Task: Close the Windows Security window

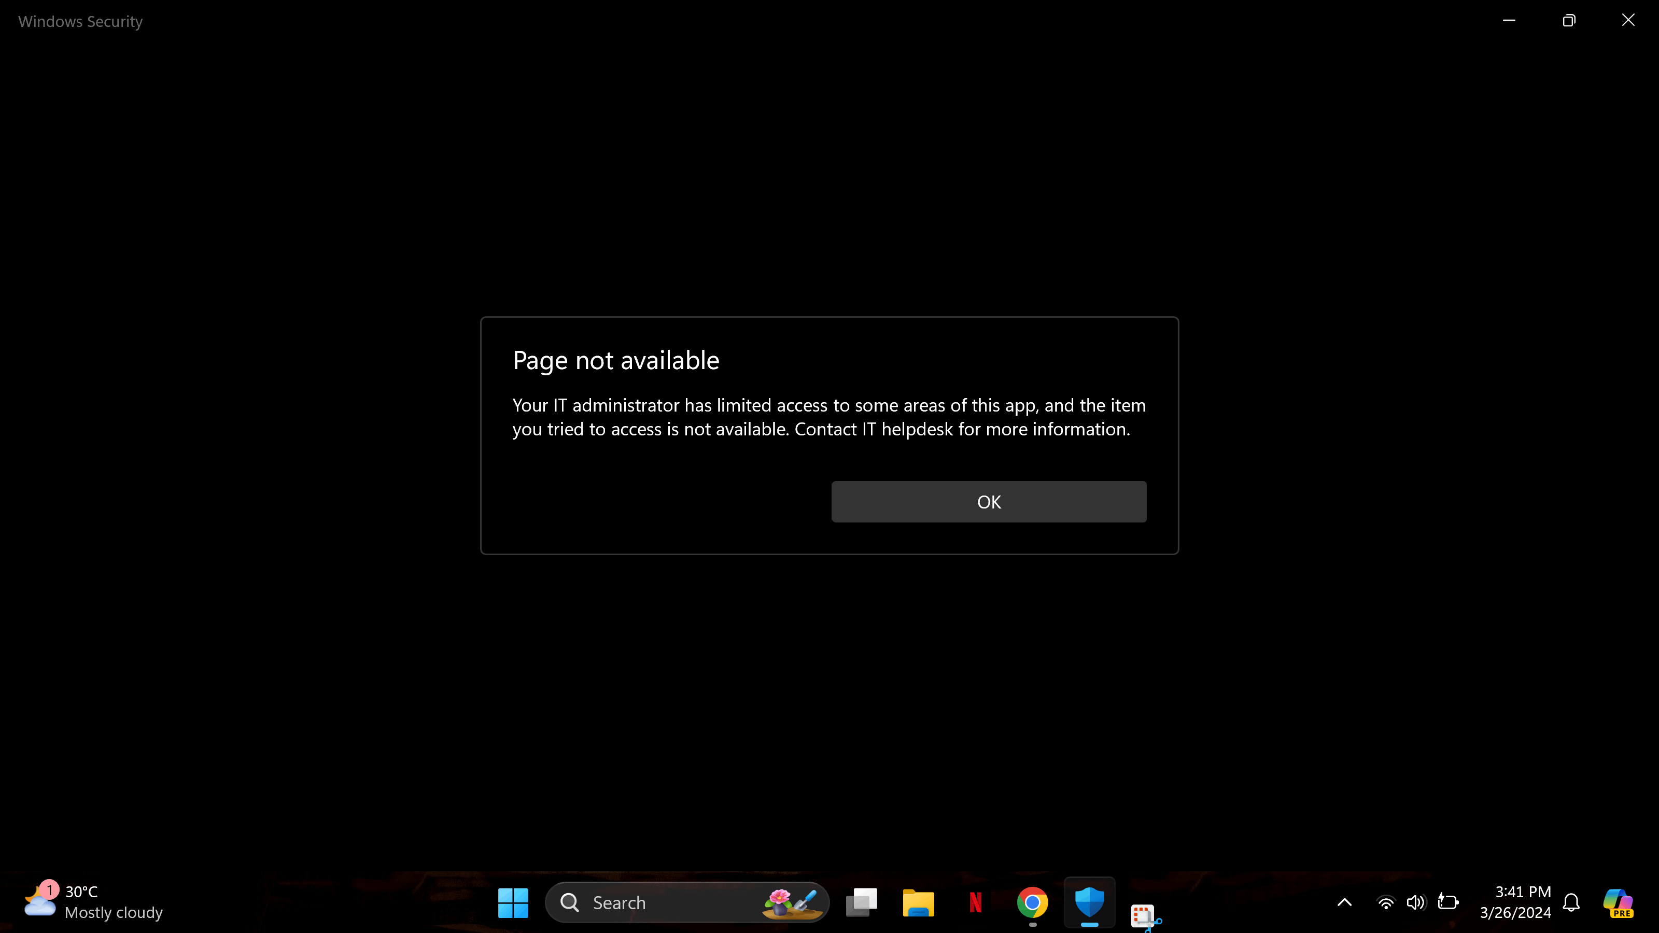Action: (1628, 21)
